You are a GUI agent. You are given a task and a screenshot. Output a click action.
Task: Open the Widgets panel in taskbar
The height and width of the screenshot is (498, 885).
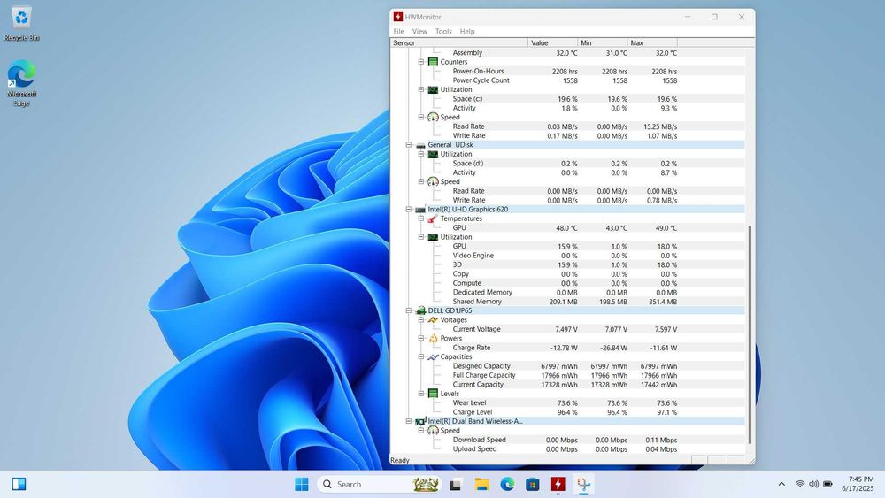19,484
